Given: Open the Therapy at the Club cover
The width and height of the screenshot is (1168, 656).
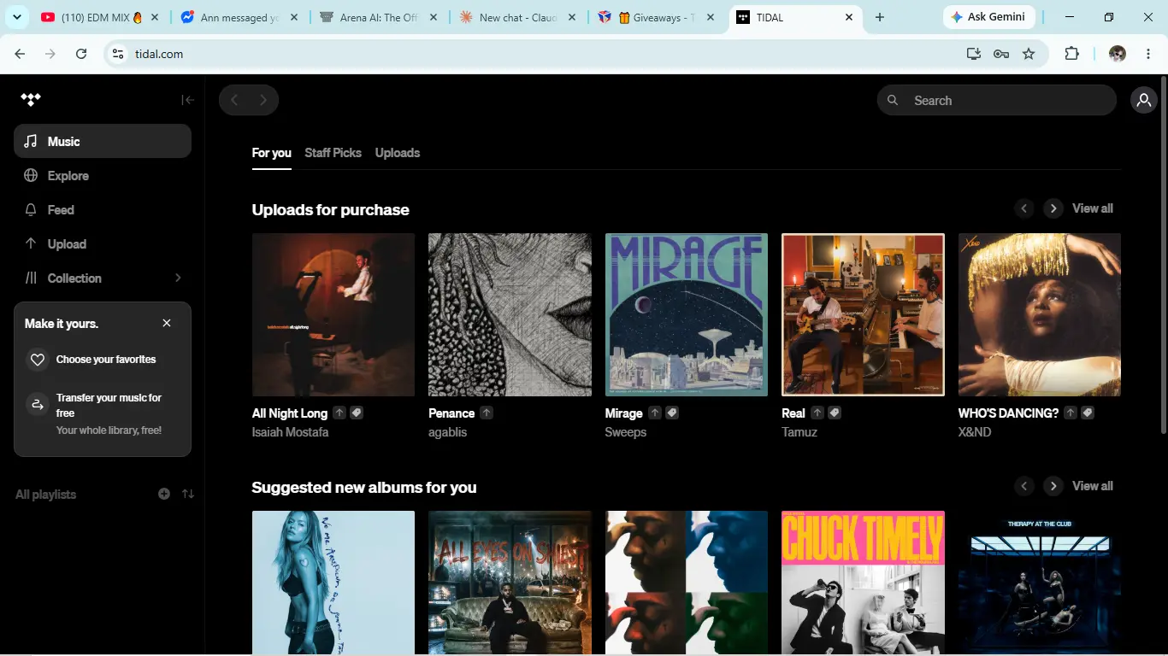Looking at the screenshot, I should [1040, 583].
